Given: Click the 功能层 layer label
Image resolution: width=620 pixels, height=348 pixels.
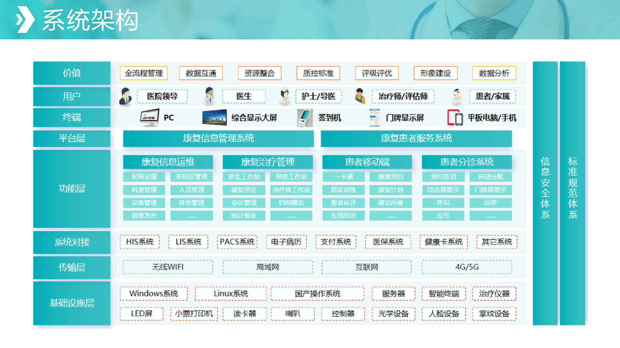Looking at the screenshot, I should [72, 188].
